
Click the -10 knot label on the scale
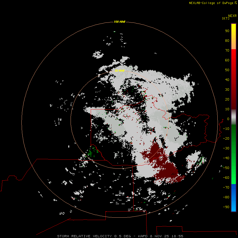(226, 129)
